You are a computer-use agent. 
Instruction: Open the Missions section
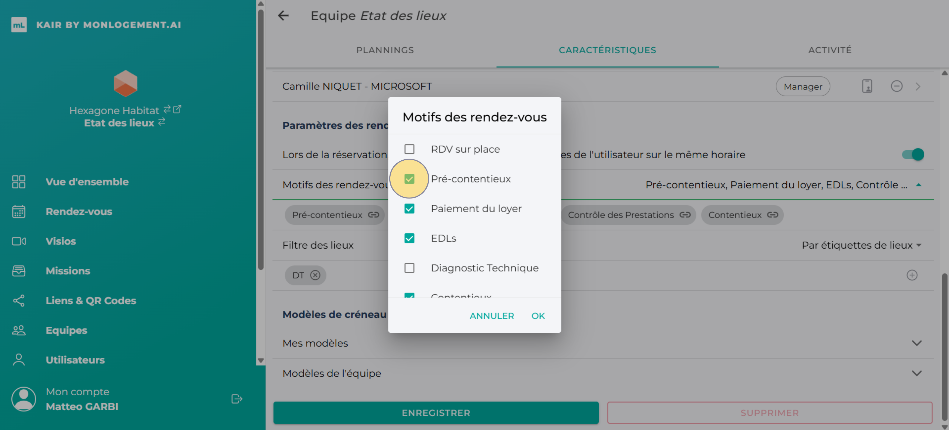tap(68, 271)
